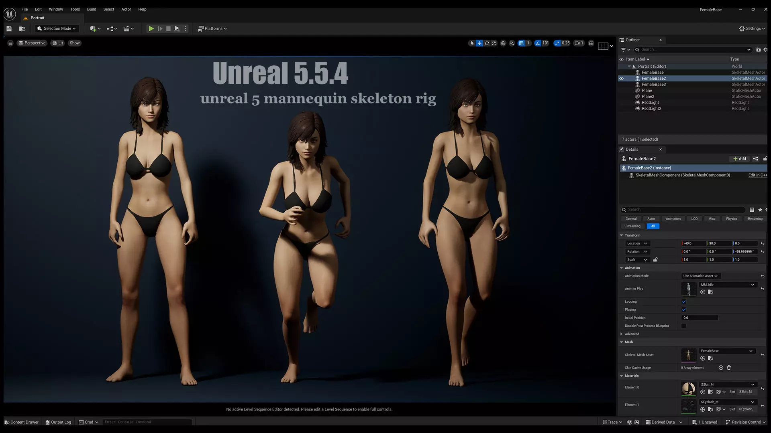Add a Skin Cache Usage array element
Viewport: 771px width, 433px height.
click(x=721, y=368)
